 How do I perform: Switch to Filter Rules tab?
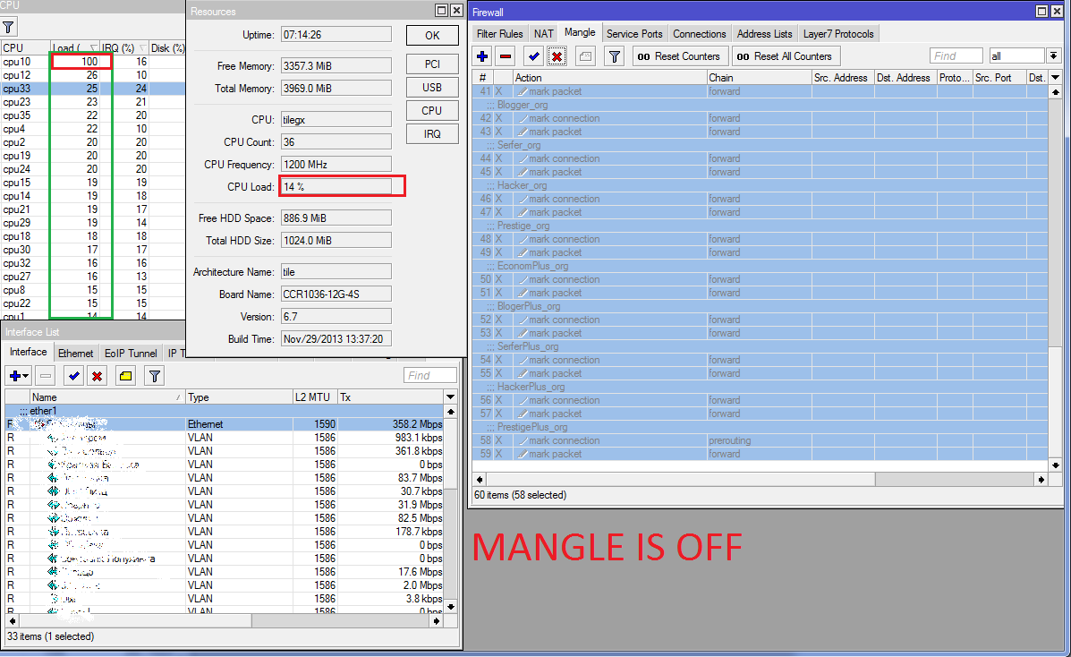[x=499, y=33]
